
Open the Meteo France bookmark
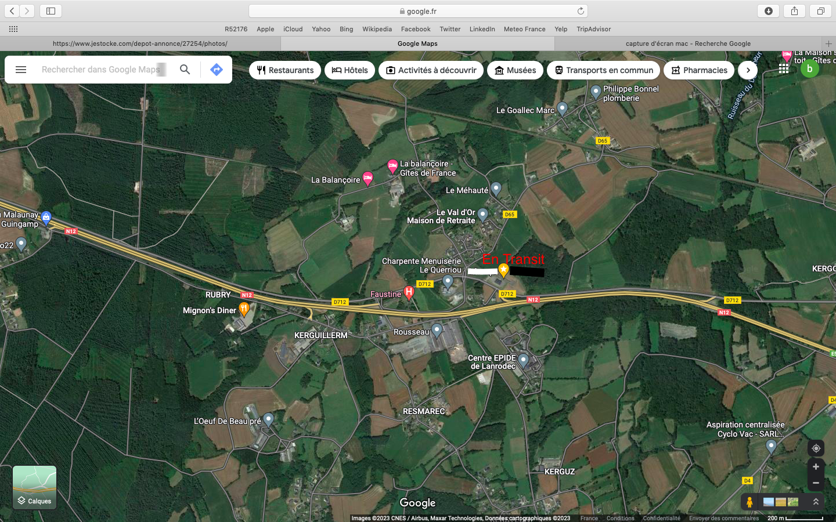[x=524, y=29]
